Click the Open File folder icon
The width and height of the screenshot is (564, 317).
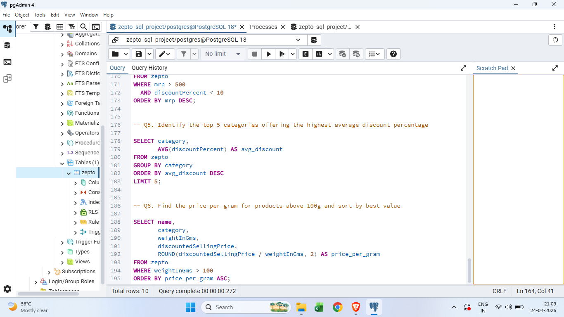pyautogui.click(x=115, y=54)
